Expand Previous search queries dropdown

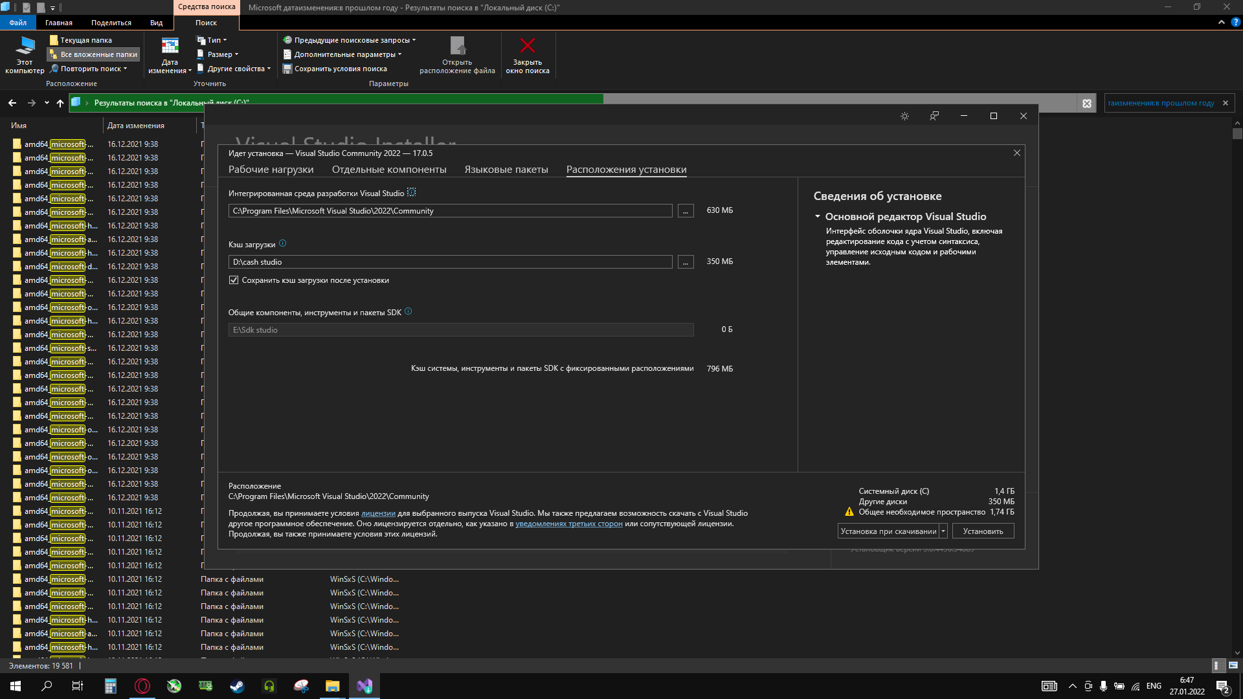[x=350, y=40]
